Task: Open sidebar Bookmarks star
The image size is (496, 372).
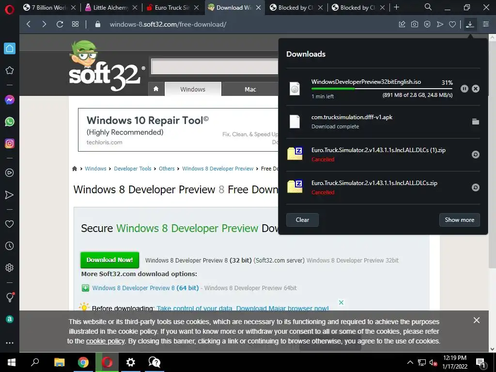Action: (10, 70)
